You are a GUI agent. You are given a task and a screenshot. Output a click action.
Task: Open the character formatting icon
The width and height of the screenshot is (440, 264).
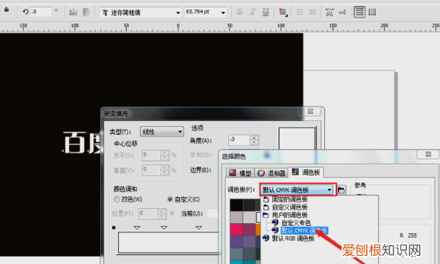(x=329, y=12)
